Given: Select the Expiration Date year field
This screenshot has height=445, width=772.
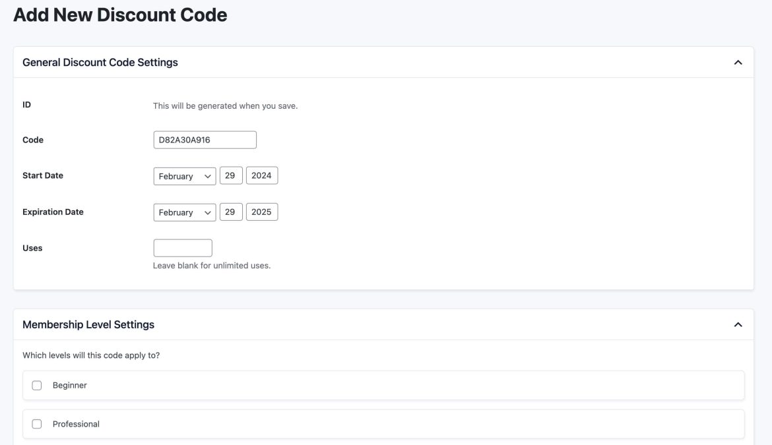Looking at the screenshot, I should click(x=263, y=211).
